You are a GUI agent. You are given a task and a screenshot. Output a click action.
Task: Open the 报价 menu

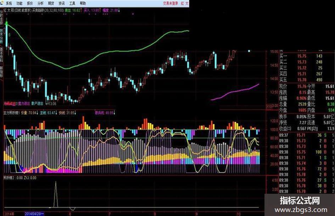click(x=30, y=3)
